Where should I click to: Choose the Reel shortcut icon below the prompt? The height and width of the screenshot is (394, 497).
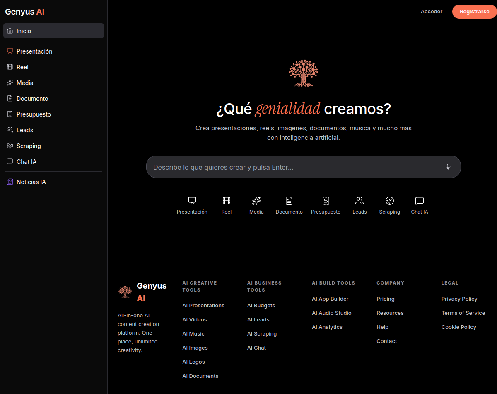[x=227, y=201]
